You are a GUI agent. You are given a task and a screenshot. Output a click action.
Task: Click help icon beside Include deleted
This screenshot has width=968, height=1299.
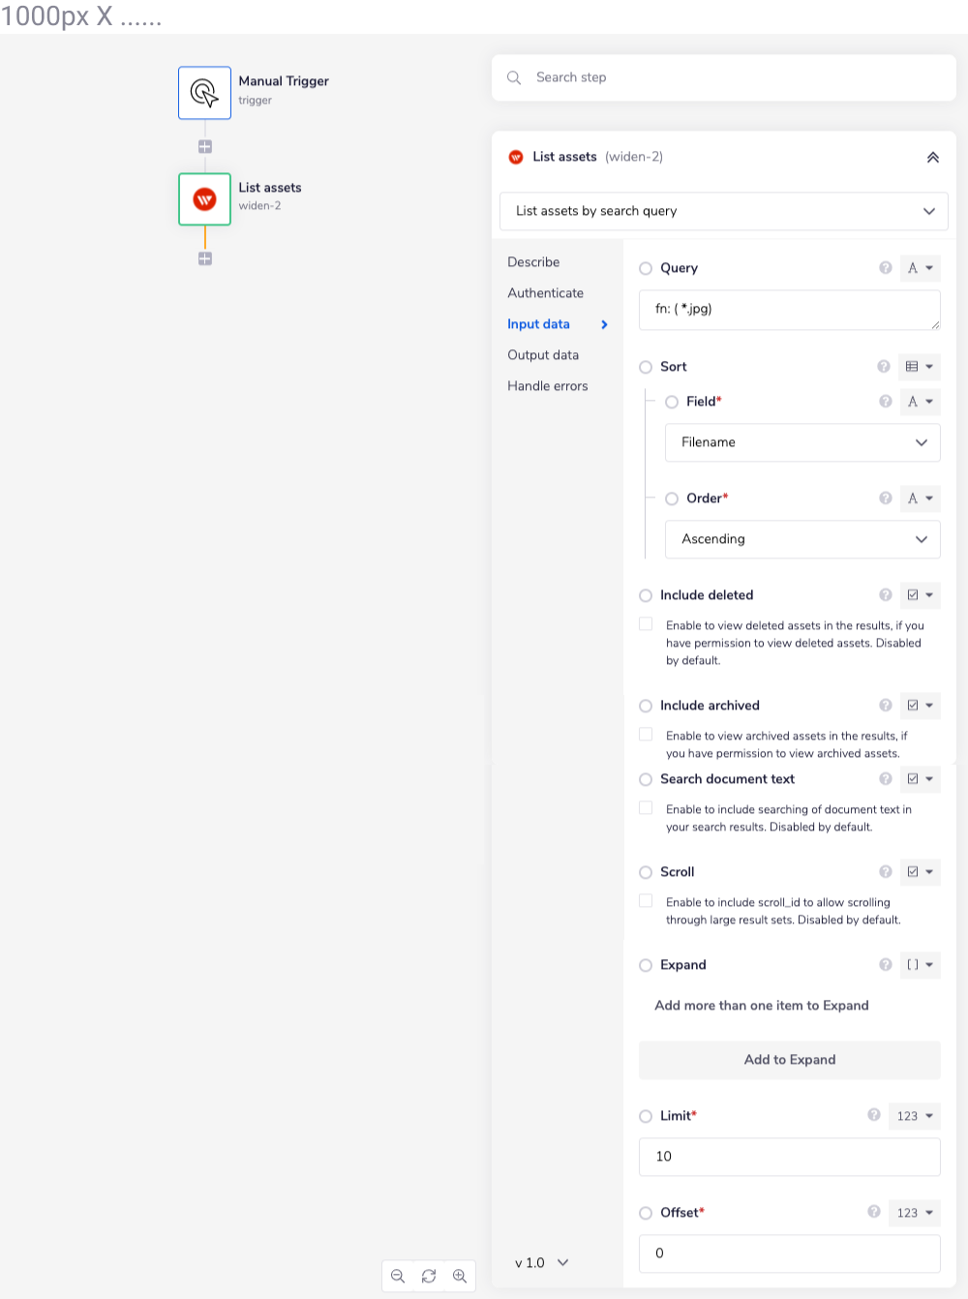click(885, 595)
